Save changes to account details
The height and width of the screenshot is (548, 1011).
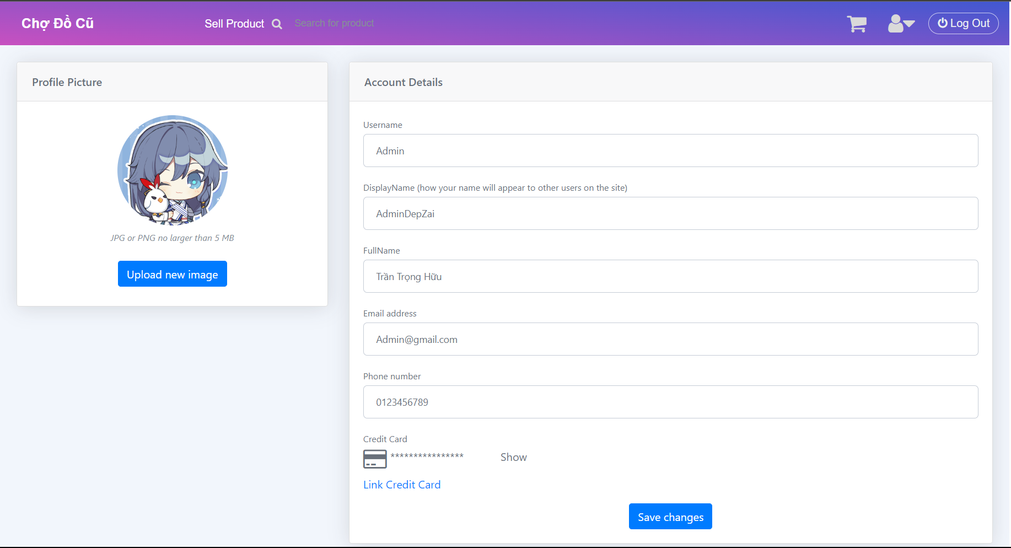point(670,517)
